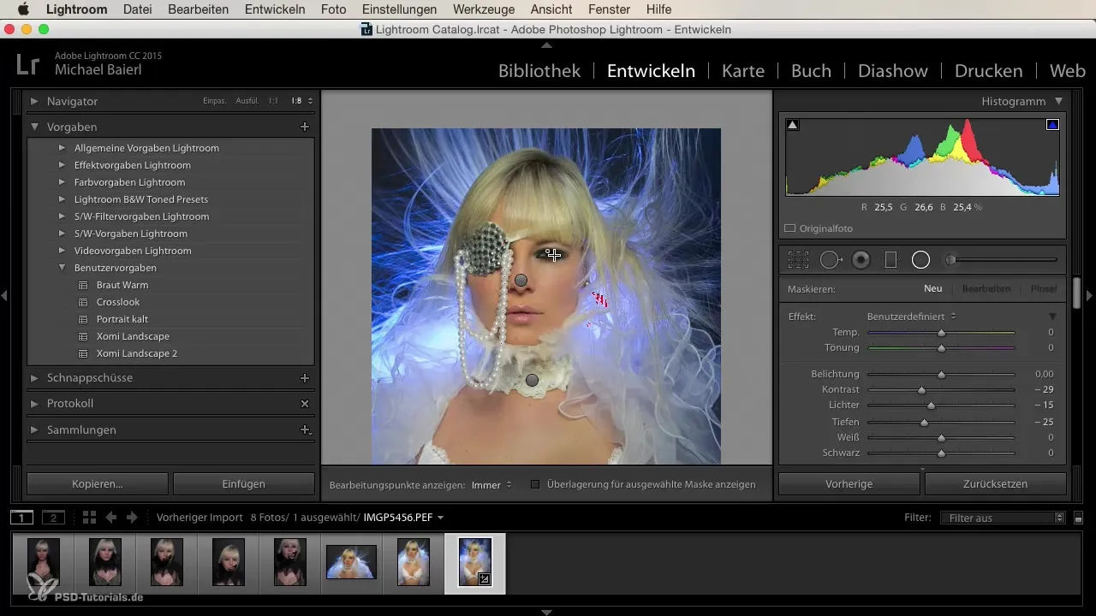Screen dimensions: 1096x616
Task: Add a new snapshot with Schnappschüsse plus
Action: [x=304, y=377]
